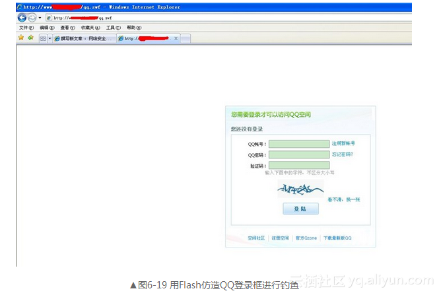This screenshot has height=295, width=441.
Task: Click the 验证码 input field
Action: coord(299,165)
